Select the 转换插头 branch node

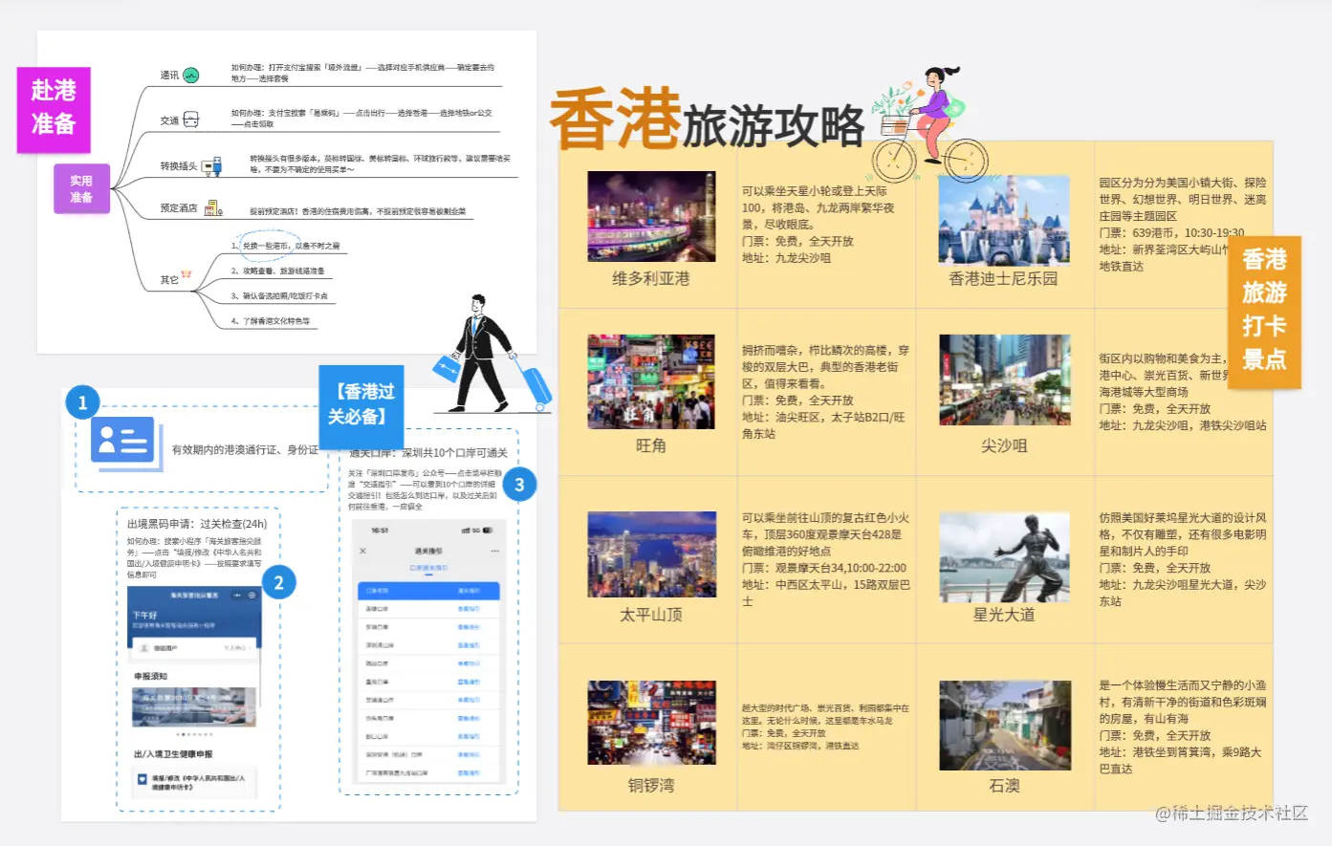[x=179, y=166]
